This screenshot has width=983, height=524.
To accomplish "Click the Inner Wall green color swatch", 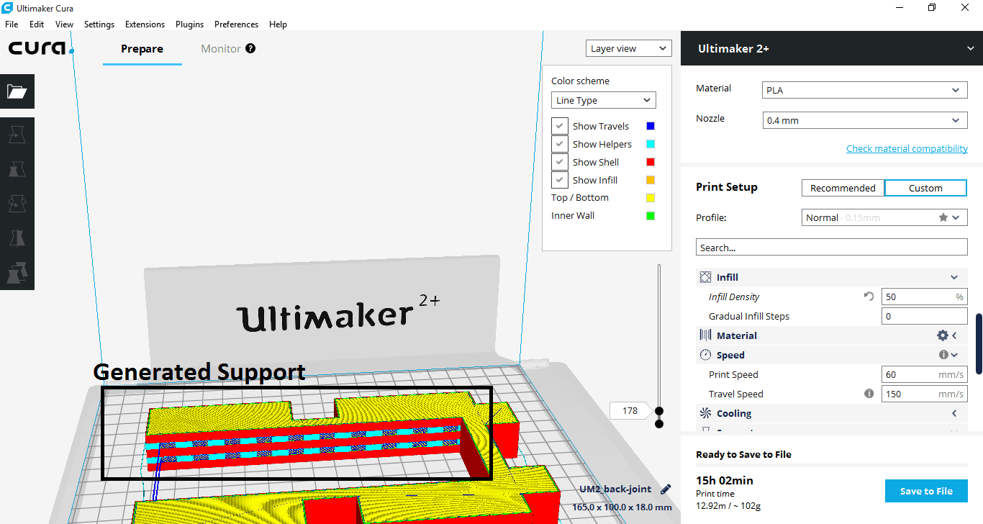I will click(x=651, y=216).
